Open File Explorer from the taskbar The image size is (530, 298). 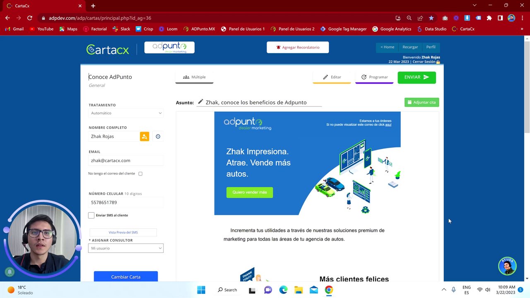click(x=299, y=290)
